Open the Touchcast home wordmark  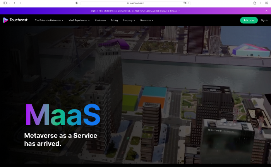coord(18,20)
